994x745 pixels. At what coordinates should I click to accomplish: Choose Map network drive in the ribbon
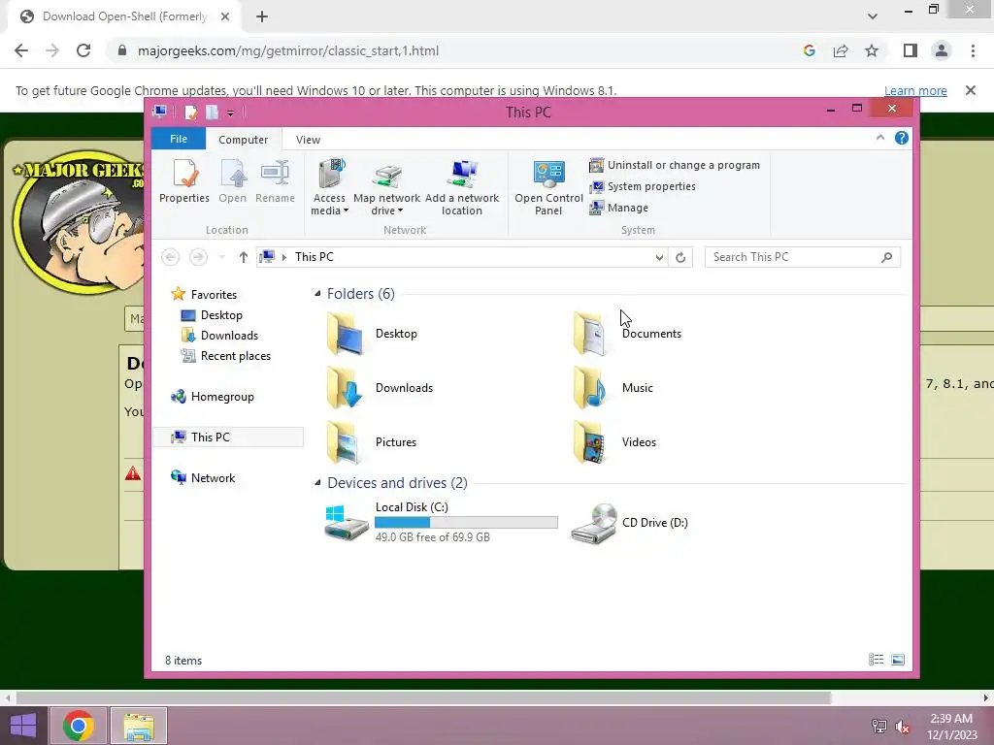[386, 187]
